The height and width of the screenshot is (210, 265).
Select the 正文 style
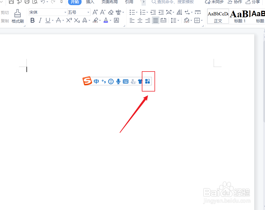pyautogui.click(x=218, y=16)
